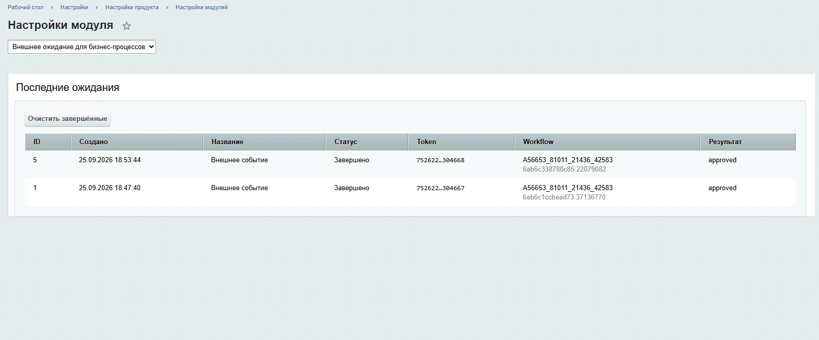This screenshot has width=819, height=340.
Task: Click Внешнее событие in the 18:47:40 row
Action: tap(239, 188)
